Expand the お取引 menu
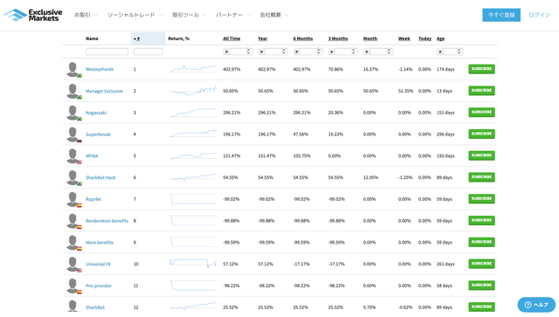This screenshot has width=559, height=317. pos(86,15)
